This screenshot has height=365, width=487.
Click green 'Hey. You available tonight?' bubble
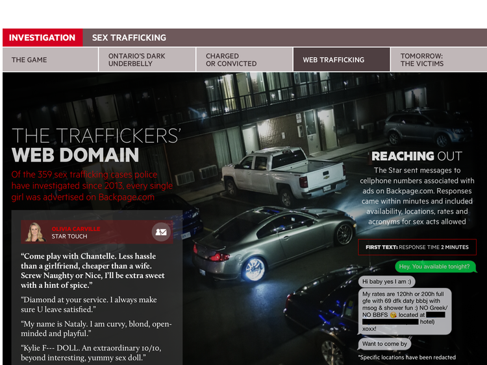tap(435, 266)
